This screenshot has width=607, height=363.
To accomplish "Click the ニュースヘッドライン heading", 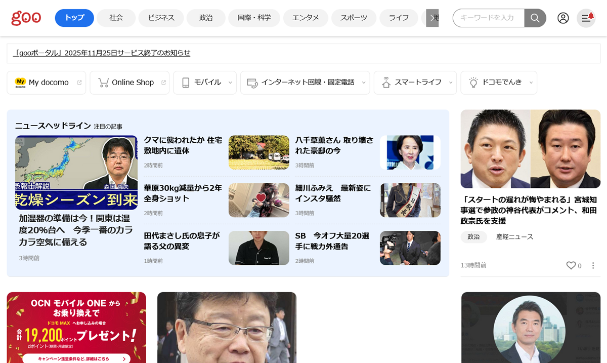I will click(x=53, y=126).
